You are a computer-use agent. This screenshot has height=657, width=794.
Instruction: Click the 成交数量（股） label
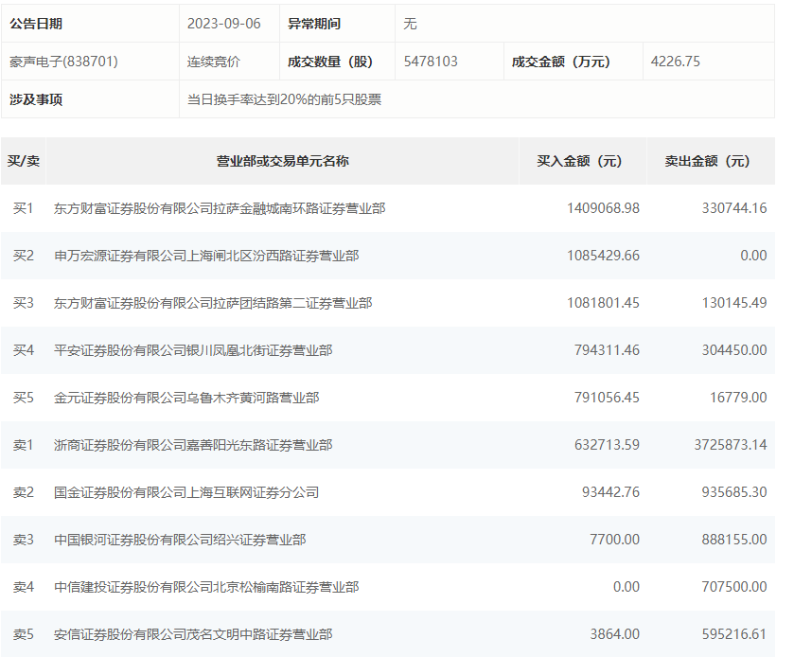pyautogui.click(x=330, y=62)
